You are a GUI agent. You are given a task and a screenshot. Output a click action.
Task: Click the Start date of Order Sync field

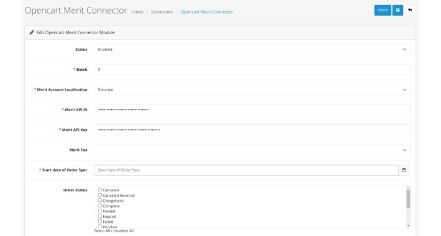[x=246, y=170]
